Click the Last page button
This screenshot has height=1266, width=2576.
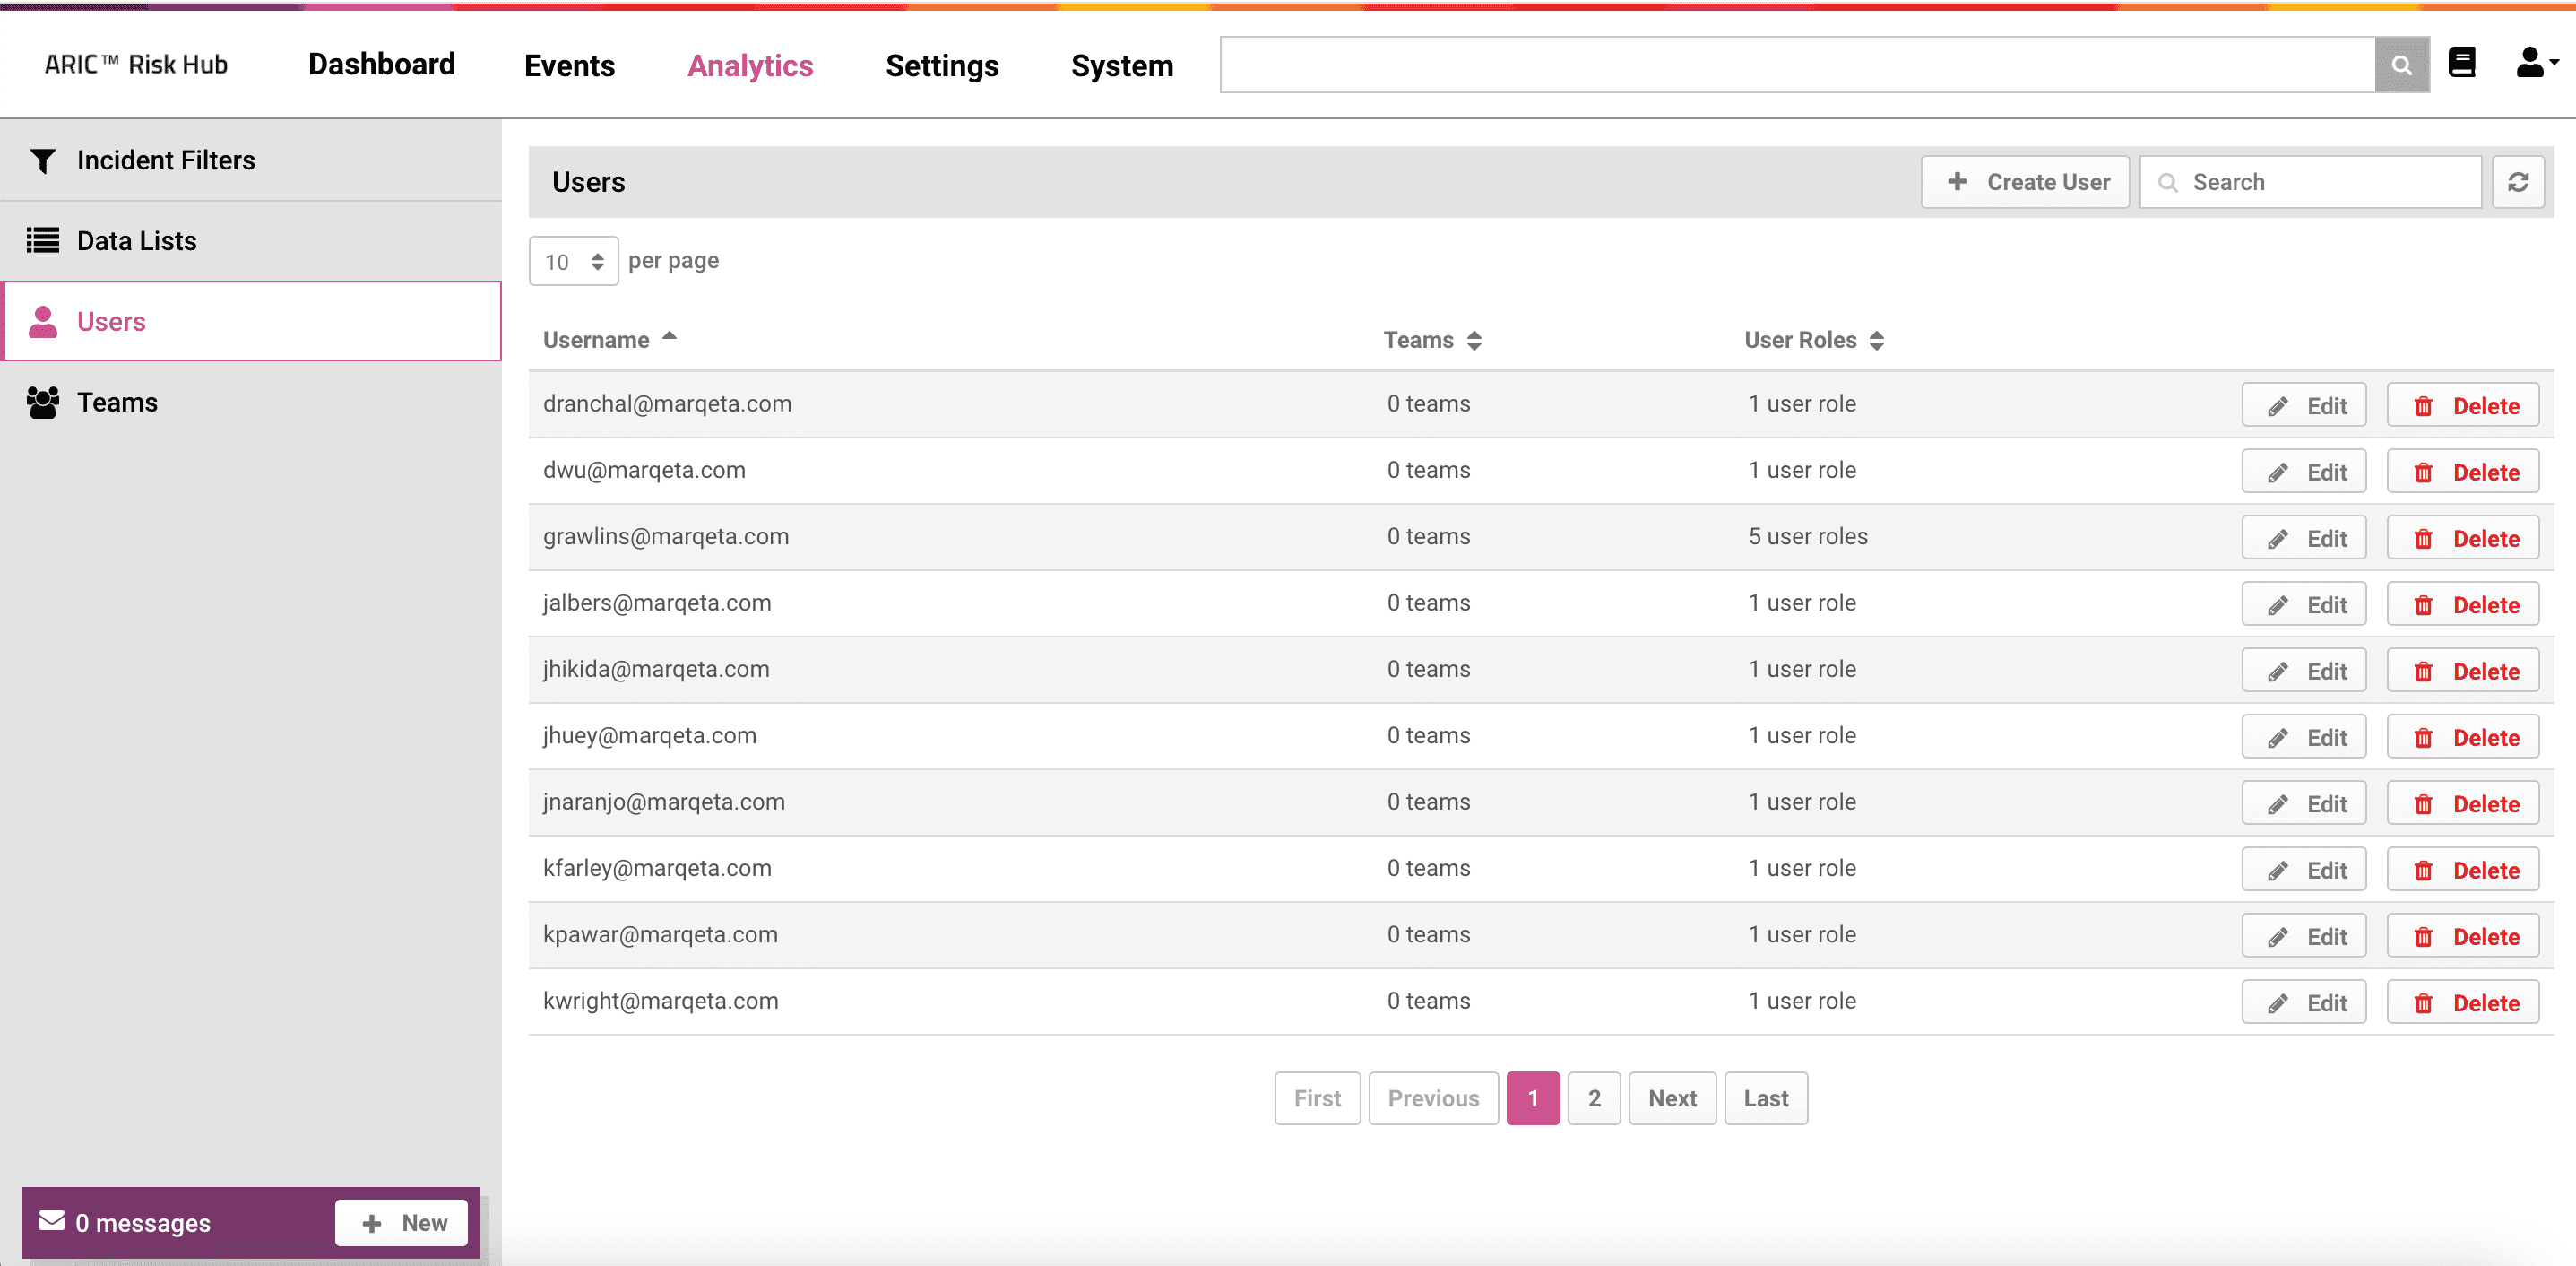pyautogui.click(x=1766, y=1098)
